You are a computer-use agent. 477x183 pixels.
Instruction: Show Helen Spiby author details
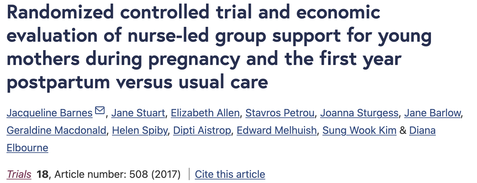click(140, 130)
